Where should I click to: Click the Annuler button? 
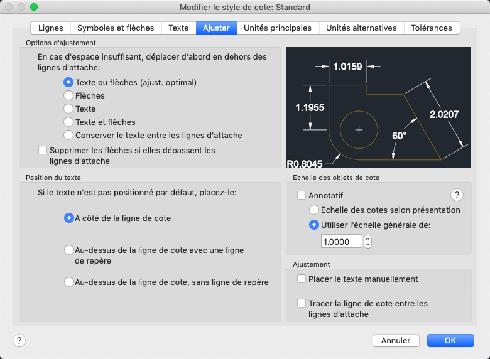[x=396, y=340]
